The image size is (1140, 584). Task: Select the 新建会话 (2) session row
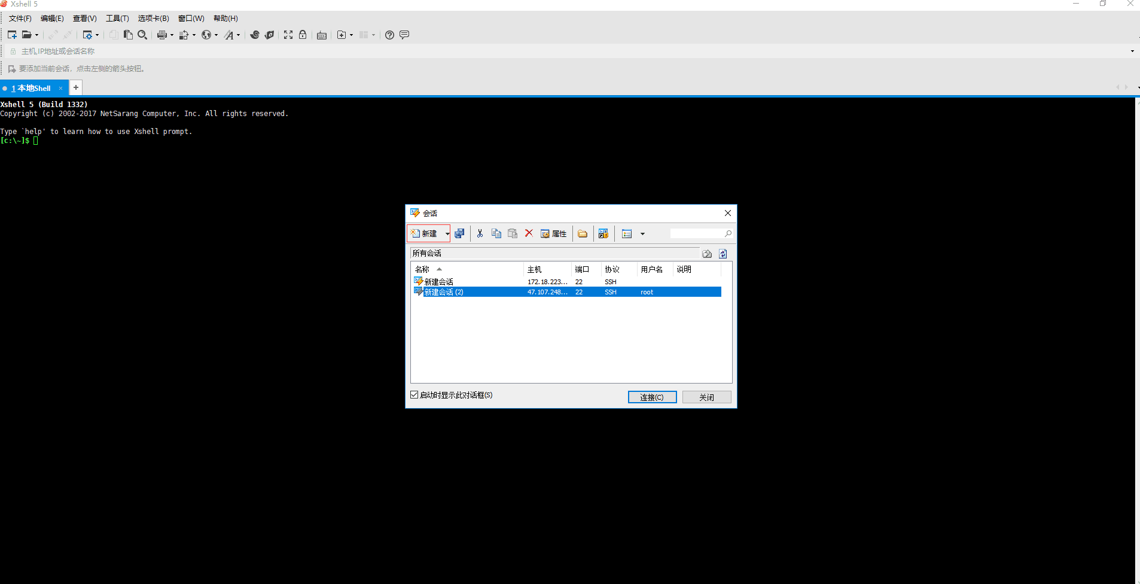pos(566,292)
